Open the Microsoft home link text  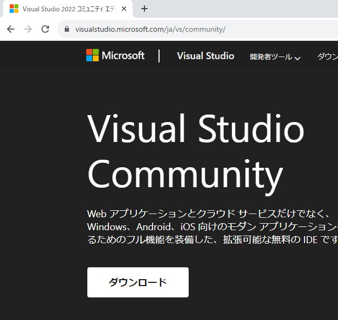[x=123, y=55]
